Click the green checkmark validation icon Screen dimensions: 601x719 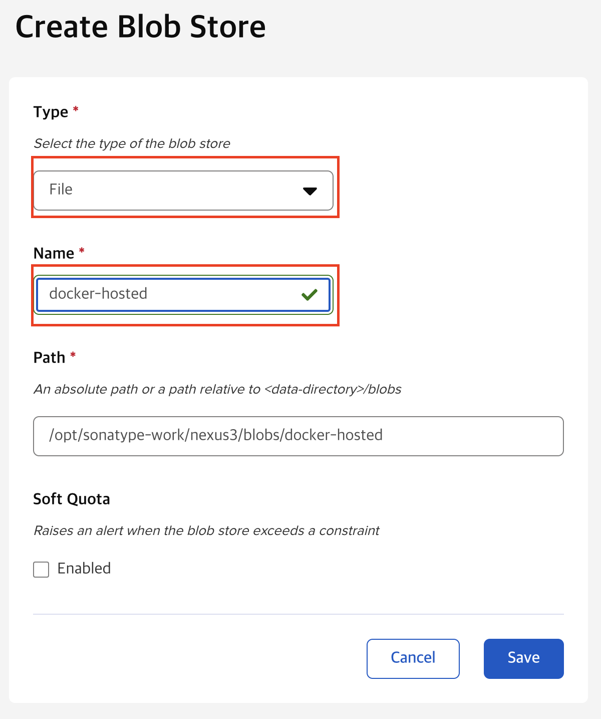[x=310, y=295]
